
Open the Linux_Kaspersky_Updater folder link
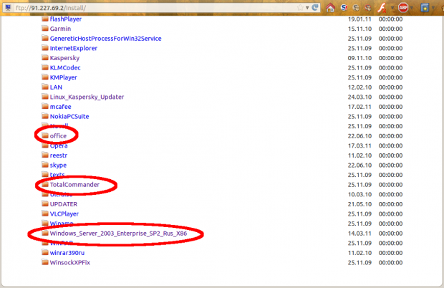(x=87, y=97)
